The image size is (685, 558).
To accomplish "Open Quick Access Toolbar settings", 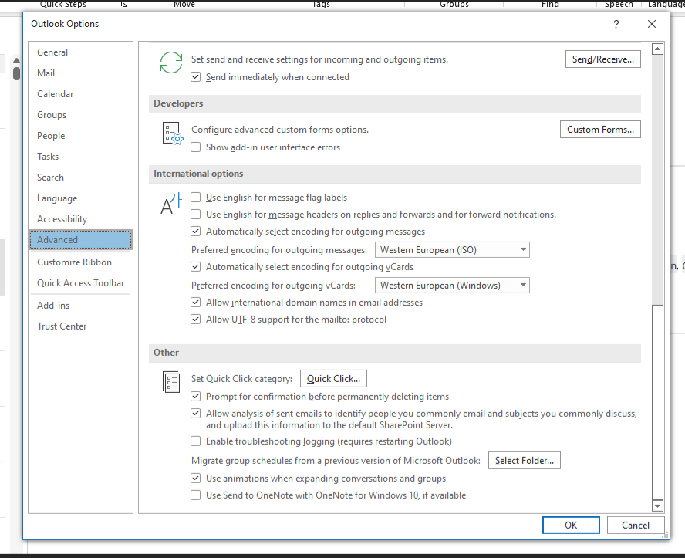I will 81,283.
